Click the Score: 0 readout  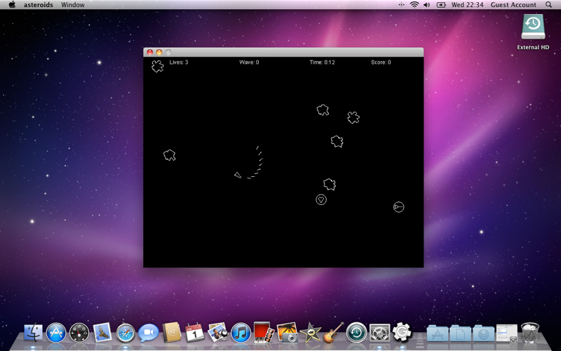381,62
